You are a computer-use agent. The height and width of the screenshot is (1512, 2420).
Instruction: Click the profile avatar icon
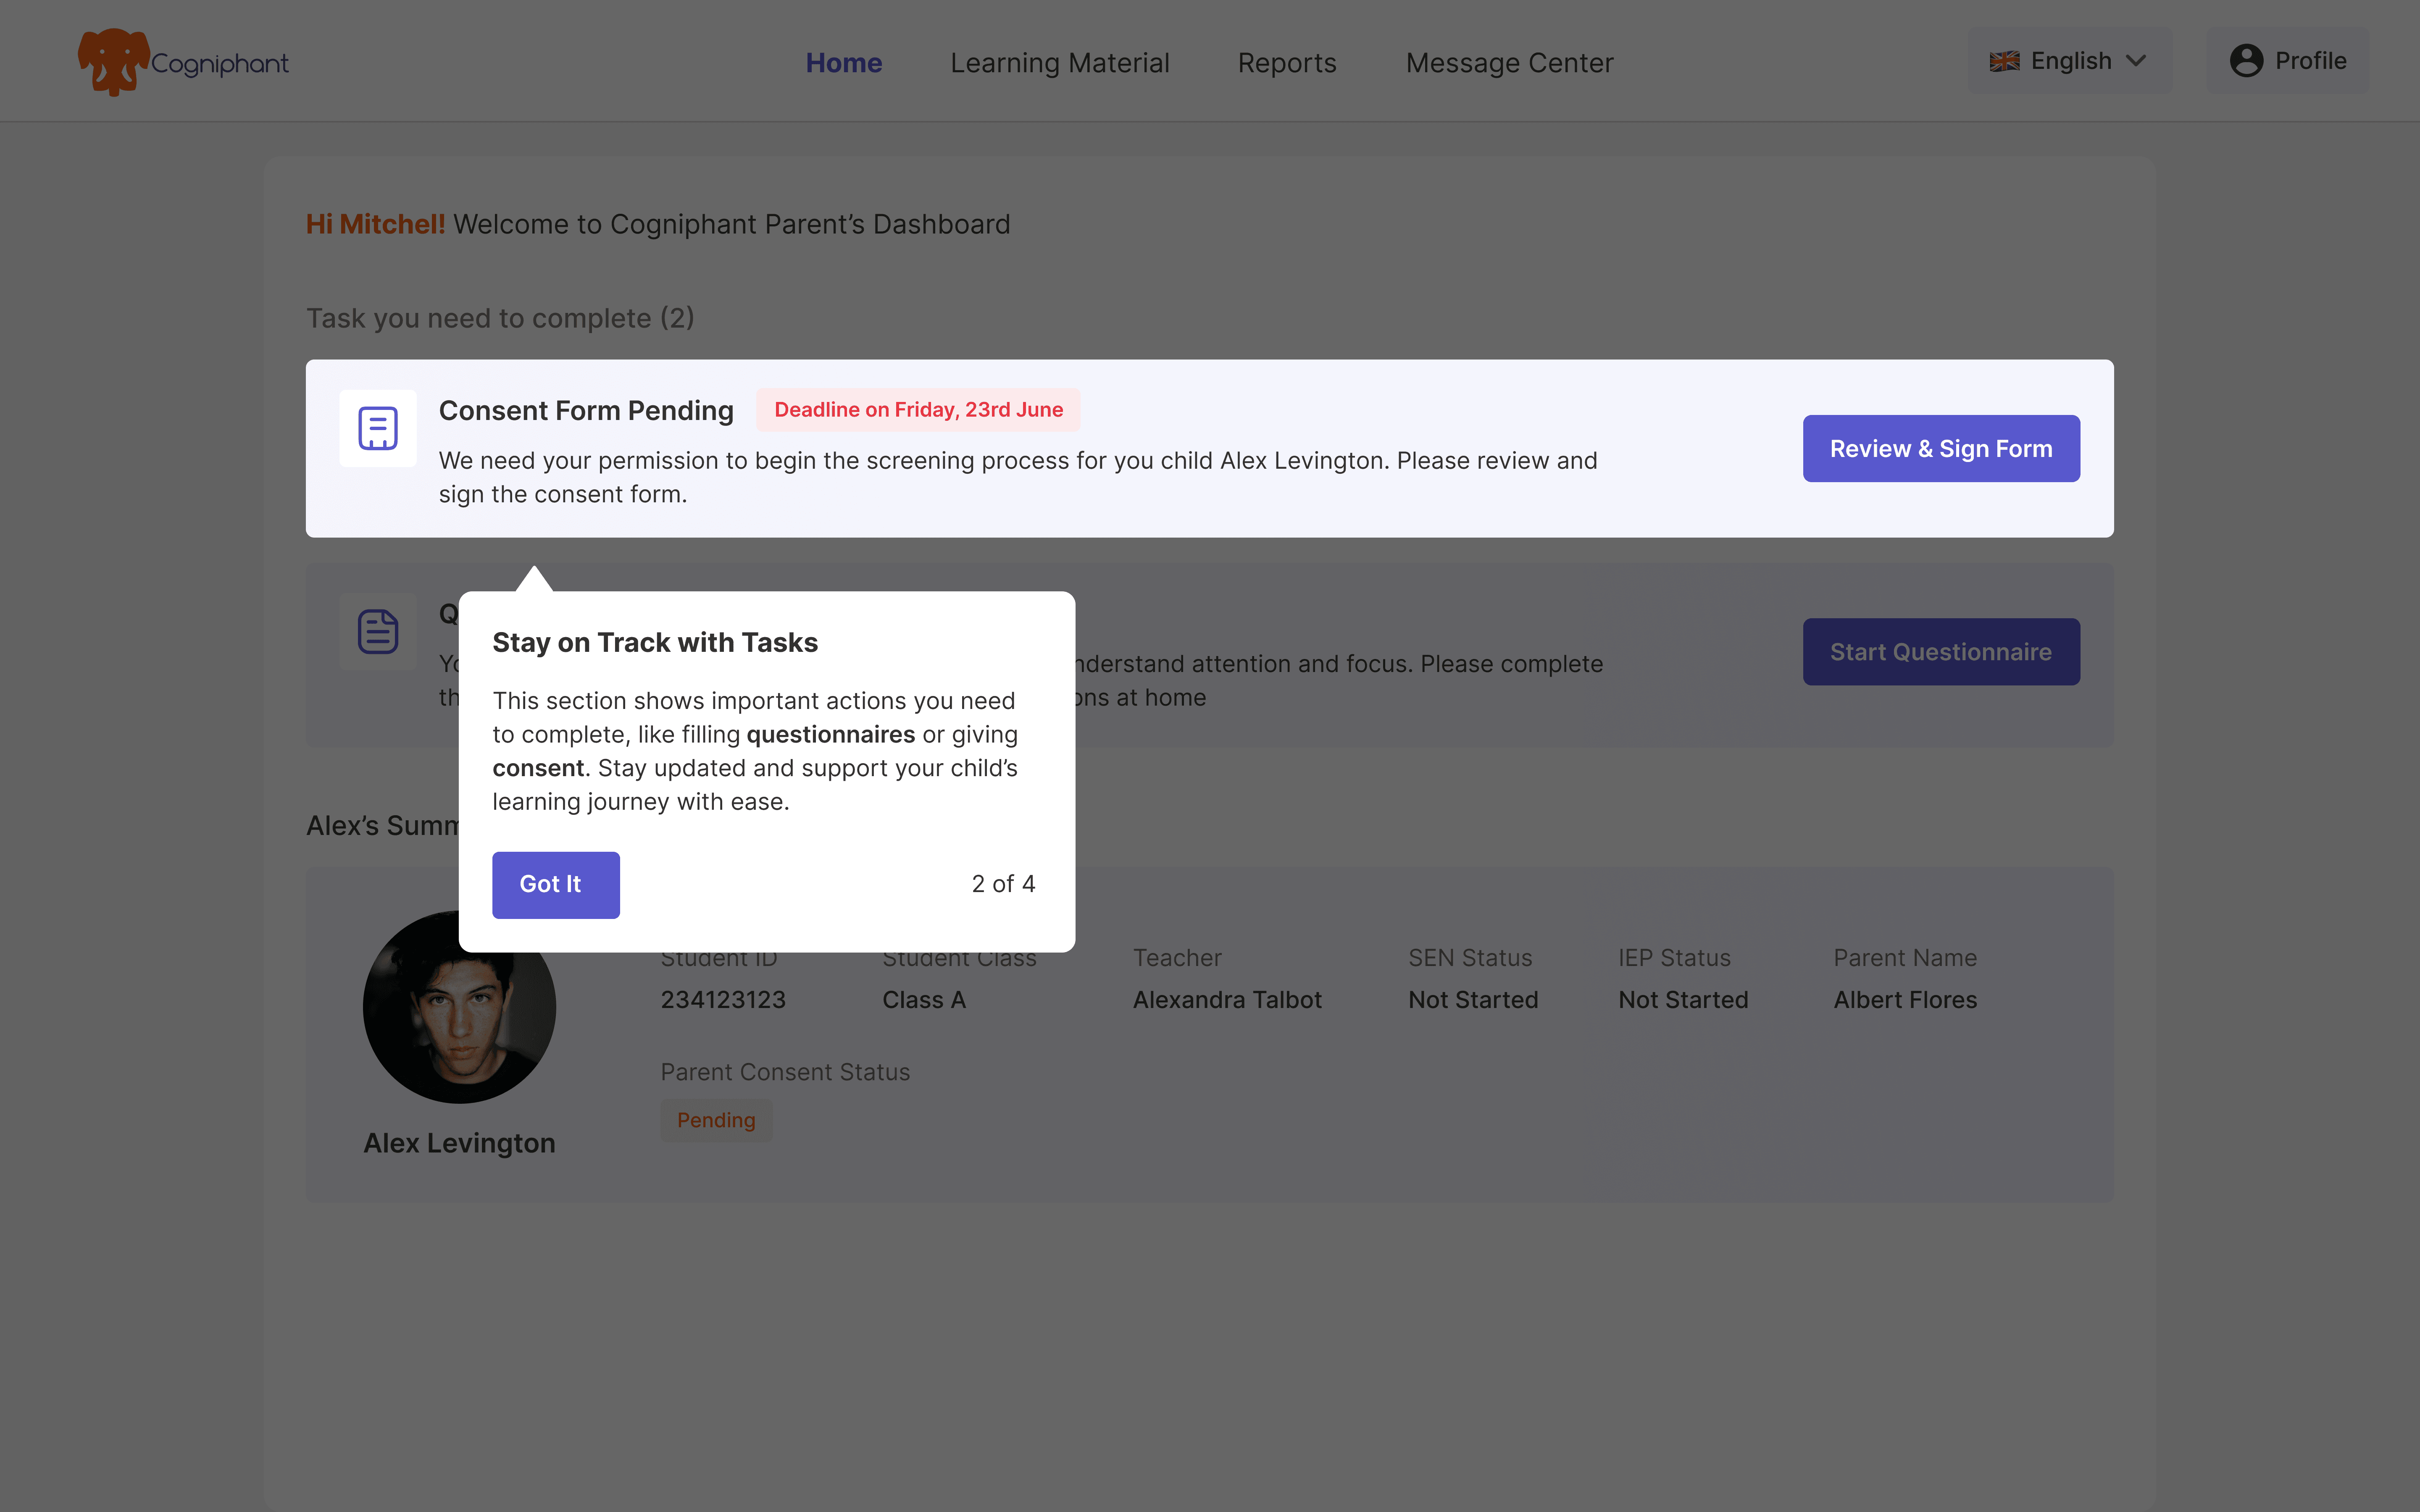[x=2246, y=61]
